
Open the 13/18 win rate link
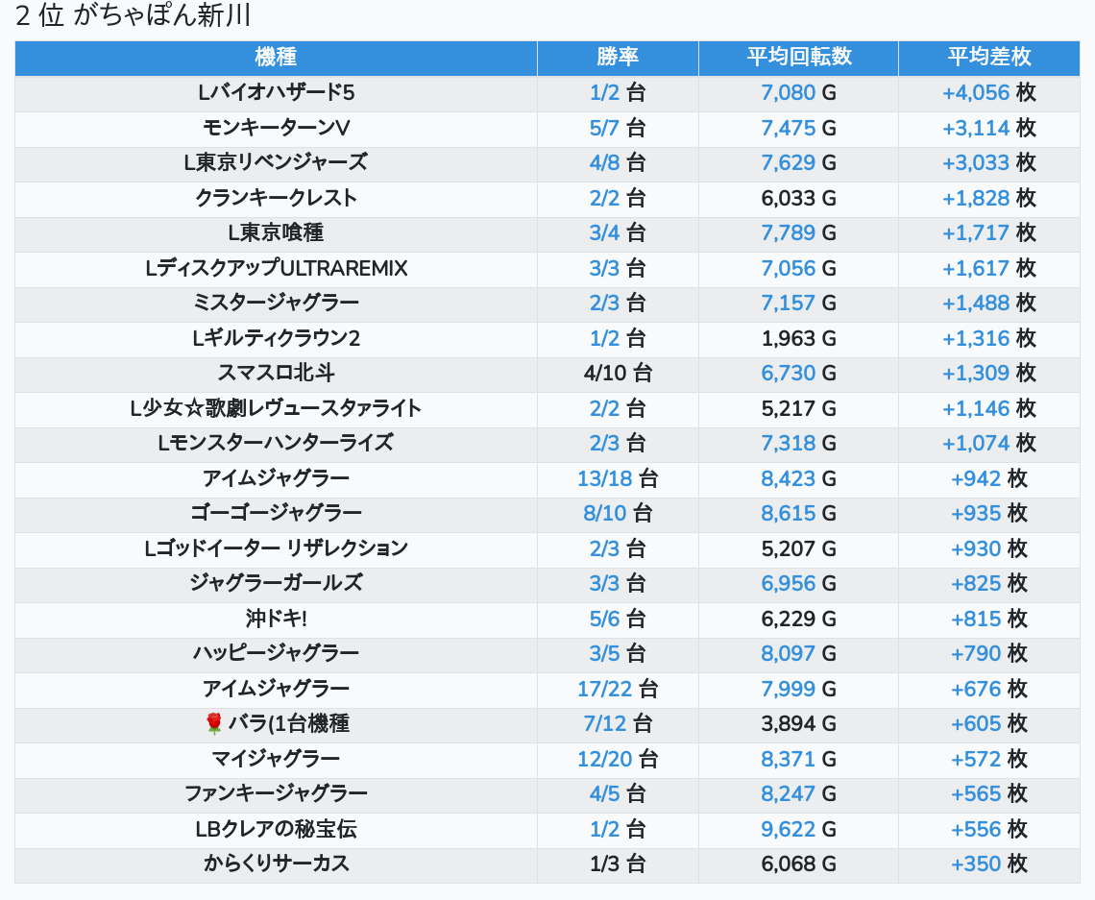[x=604, y=478]
